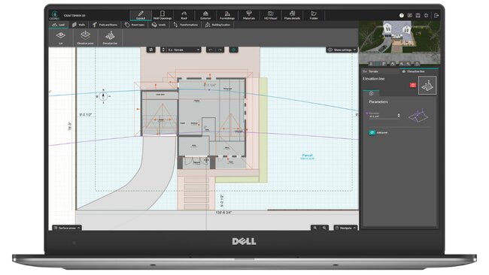Choose the Elevation point tool
The image size is (489, 275).
85,38
